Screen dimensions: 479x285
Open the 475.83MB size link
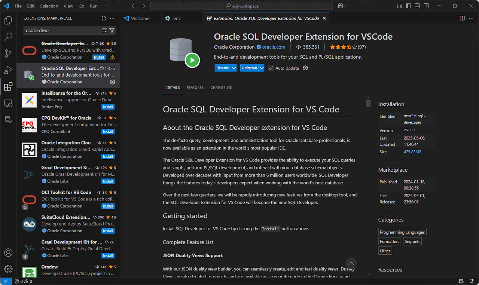tap(412, 152)
